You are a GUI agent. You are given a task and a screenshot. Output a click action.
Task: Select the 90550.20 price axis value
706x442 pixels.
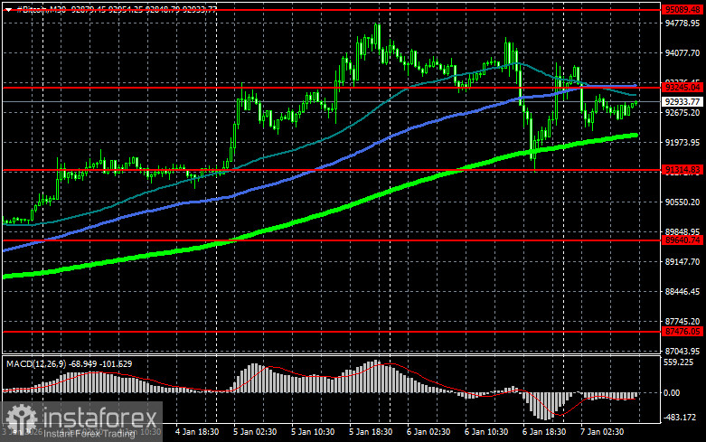[682, 202]
